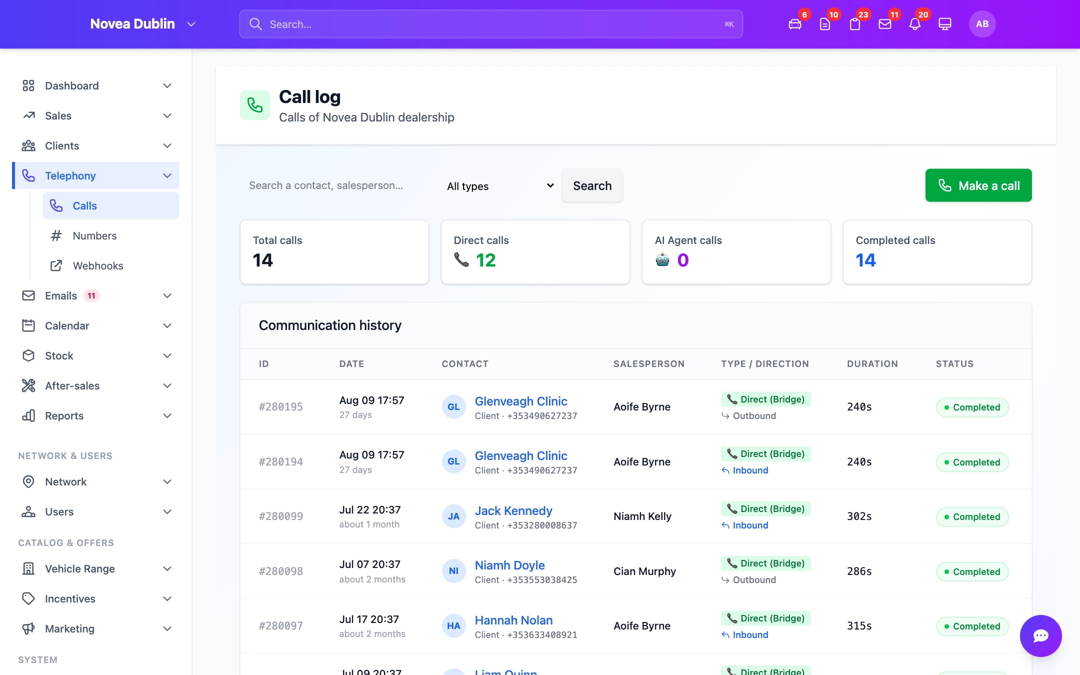Open Numbers in the Telephony submenu
Image resolution: width=1080 pixels, height=675 pixels.
111,235
